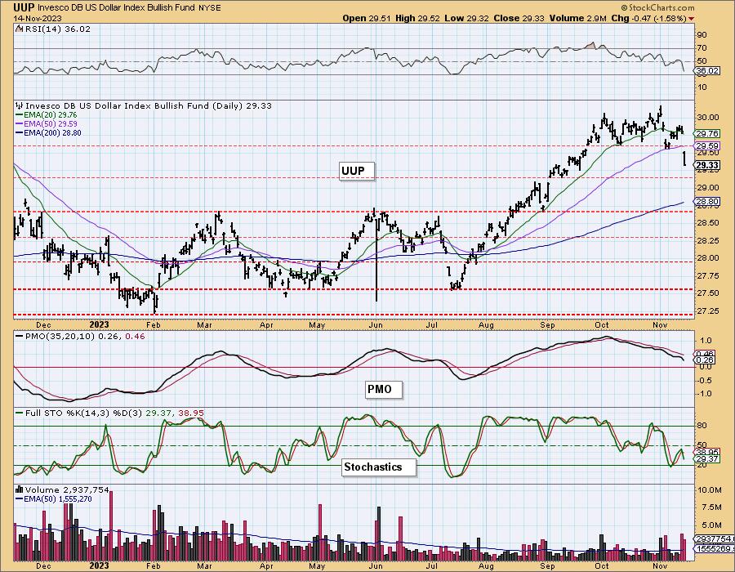This screenshot has width=735, height=572.
Task: Click the Nov label at bottom axis
Action: [x=660, y=566]
